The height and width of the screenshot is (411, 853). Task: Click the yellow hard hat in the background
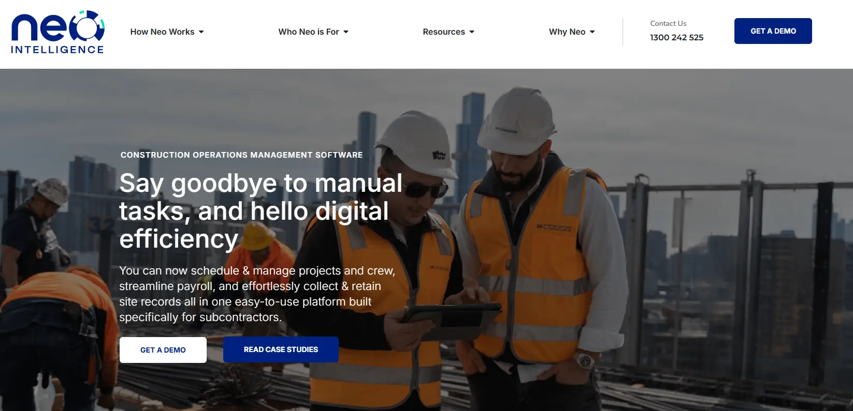[x=257, y=237]
